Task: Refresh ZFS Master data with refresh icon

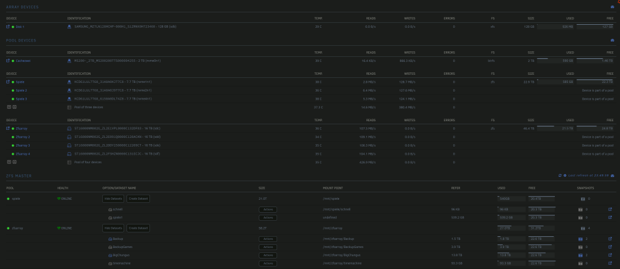Action: [x=560, y=176]
